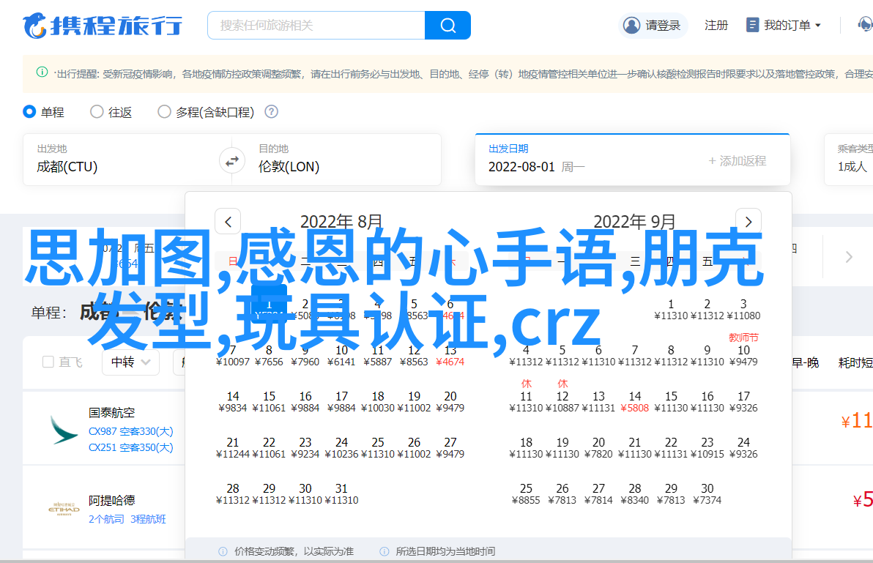873x563 pixels.
Task: Select the 单程 one-way radio button
Action: click(x=29, y=112)
